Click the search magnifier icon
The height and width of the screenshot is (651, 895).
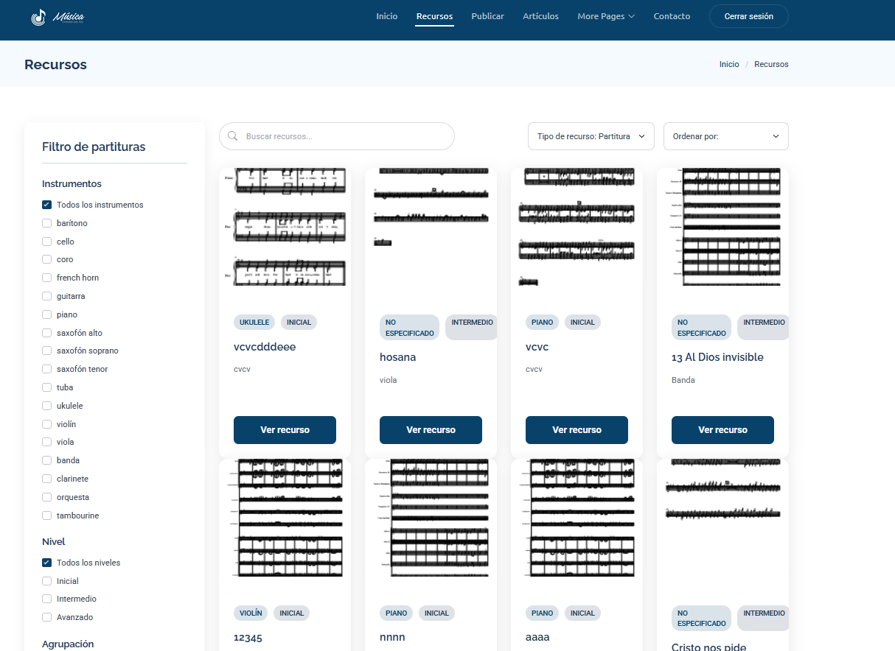pyautogui.click(x=233, y=136)
